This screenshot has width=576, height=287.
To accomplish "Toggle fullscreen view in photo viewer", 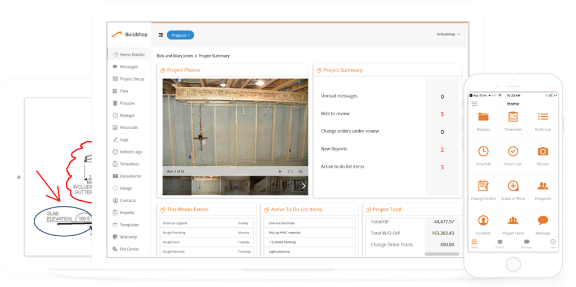I will click(291, 171).
